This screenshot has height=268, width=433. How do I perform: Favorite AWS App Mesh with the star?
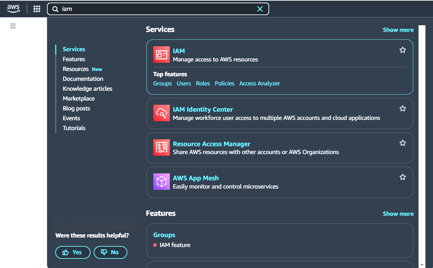click(403, 177)
